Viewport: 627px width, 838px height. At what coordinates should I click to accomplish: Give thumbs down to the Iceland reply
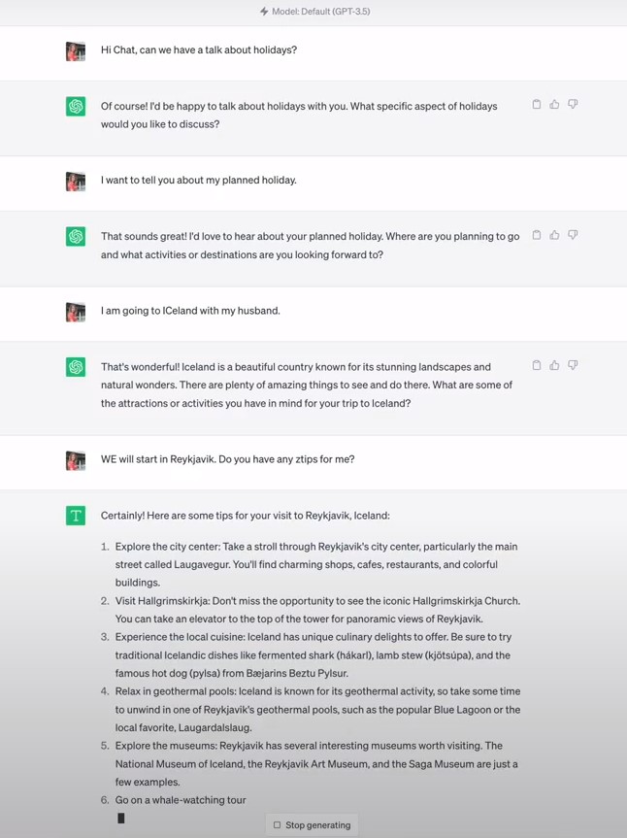[x=573, y=365]
